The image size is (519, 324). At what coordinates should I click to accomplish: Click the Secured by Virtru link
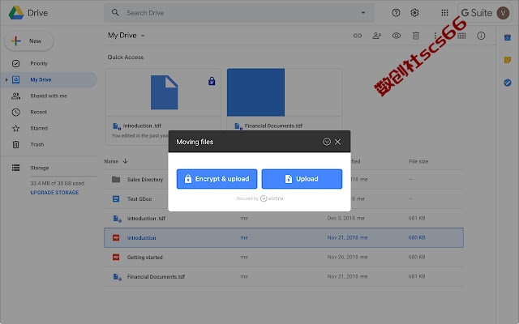pyautogui.click(x=259, y=198)
